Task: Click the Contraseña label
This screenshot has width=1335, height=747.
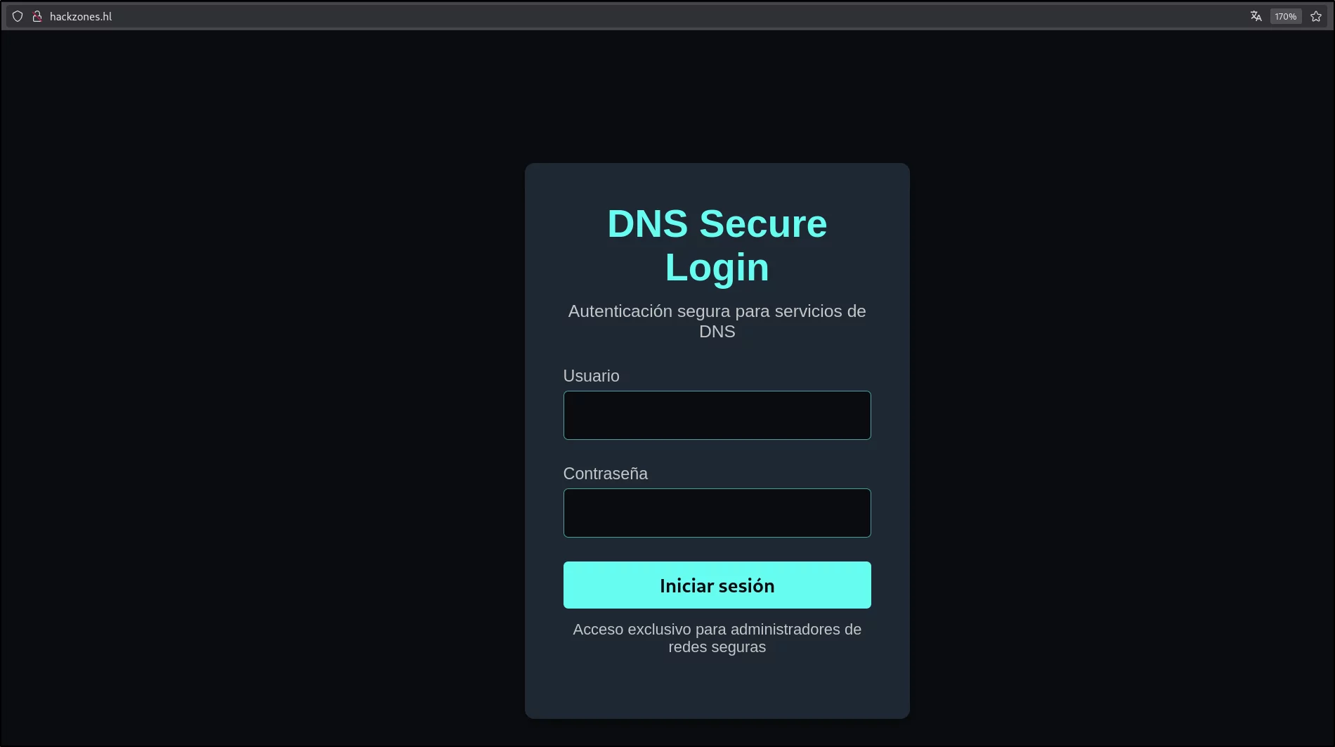Action: 605,474
